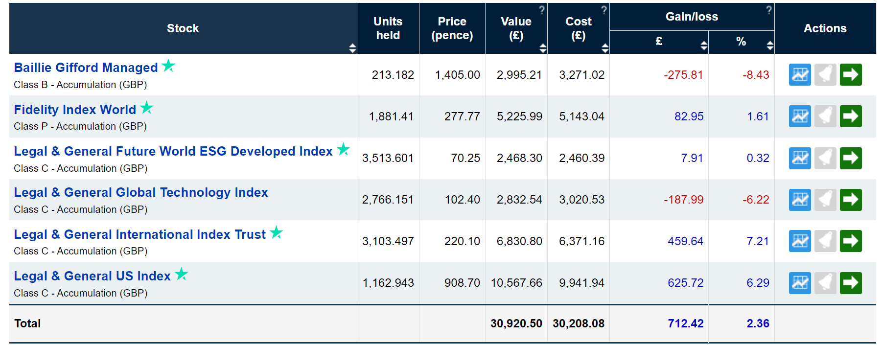Click the loss value "-187.99"
This screenshot has height=345, width=882.
pos(683,200)
